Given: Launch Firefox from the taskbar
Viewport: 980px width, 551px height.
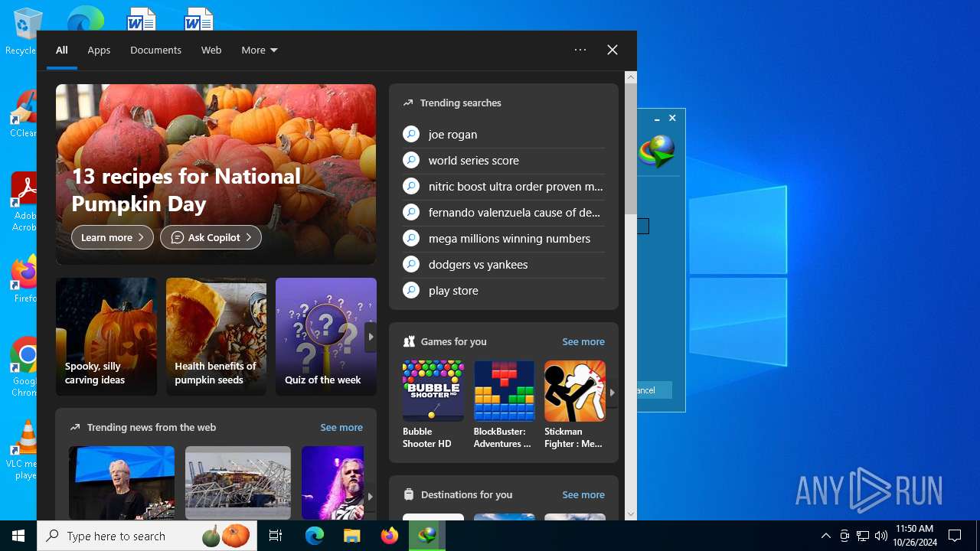Looking at the screenshot, I should coord(390,536).
